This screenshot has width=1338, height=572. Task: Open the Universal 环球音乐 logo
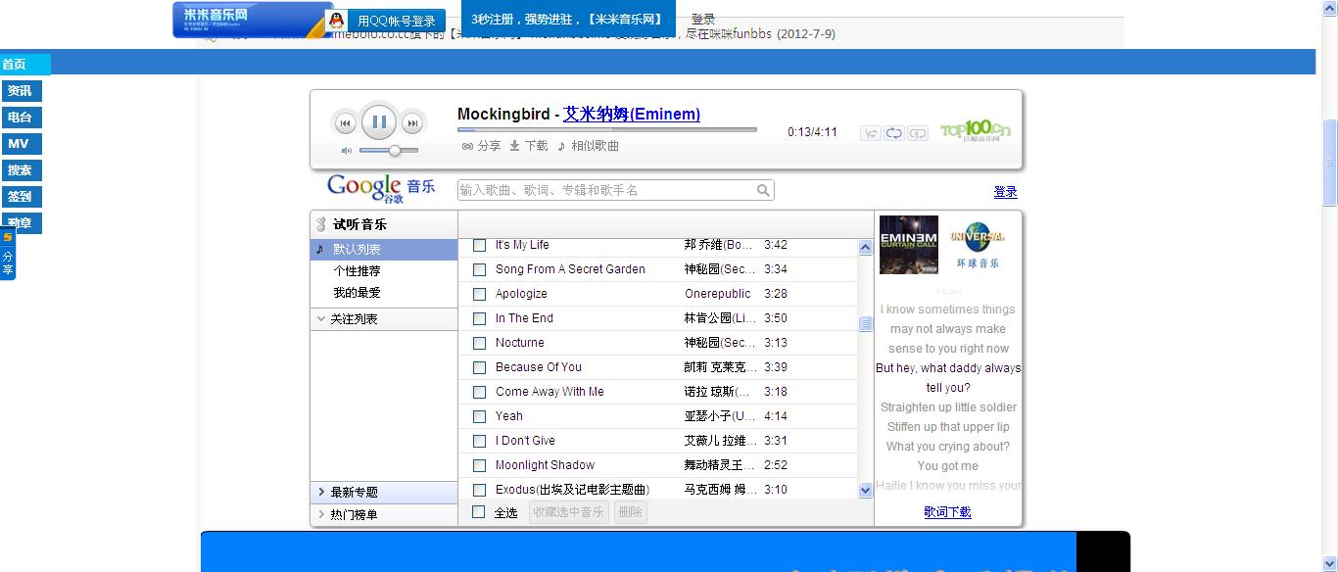click(x=978, y=245)
